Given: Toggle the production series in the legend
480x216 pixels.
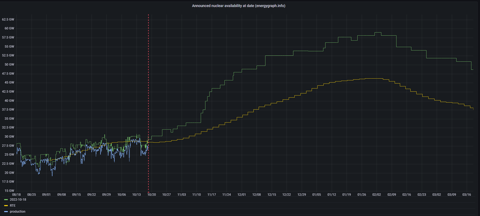Looking at the screenshot, I should click(17, 212).
